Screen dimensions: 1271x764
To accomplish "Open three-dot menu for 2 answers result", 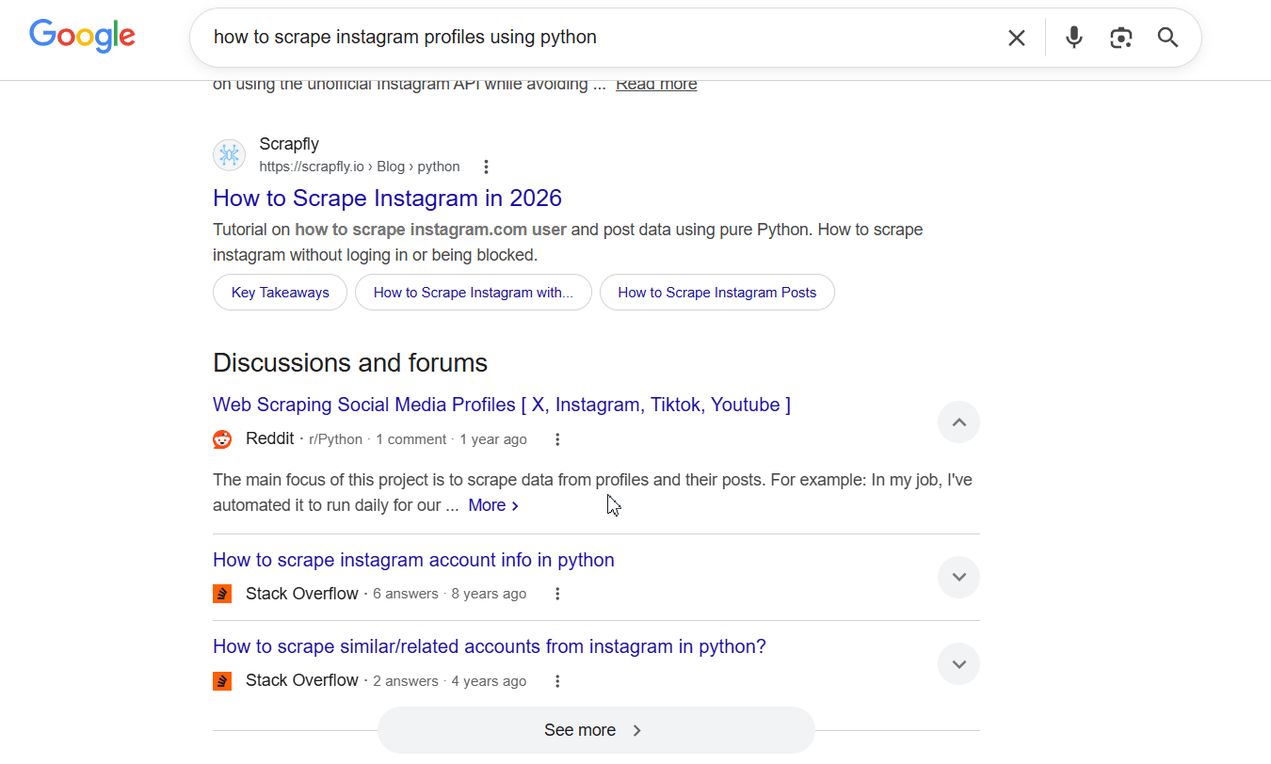I will 557,681.
